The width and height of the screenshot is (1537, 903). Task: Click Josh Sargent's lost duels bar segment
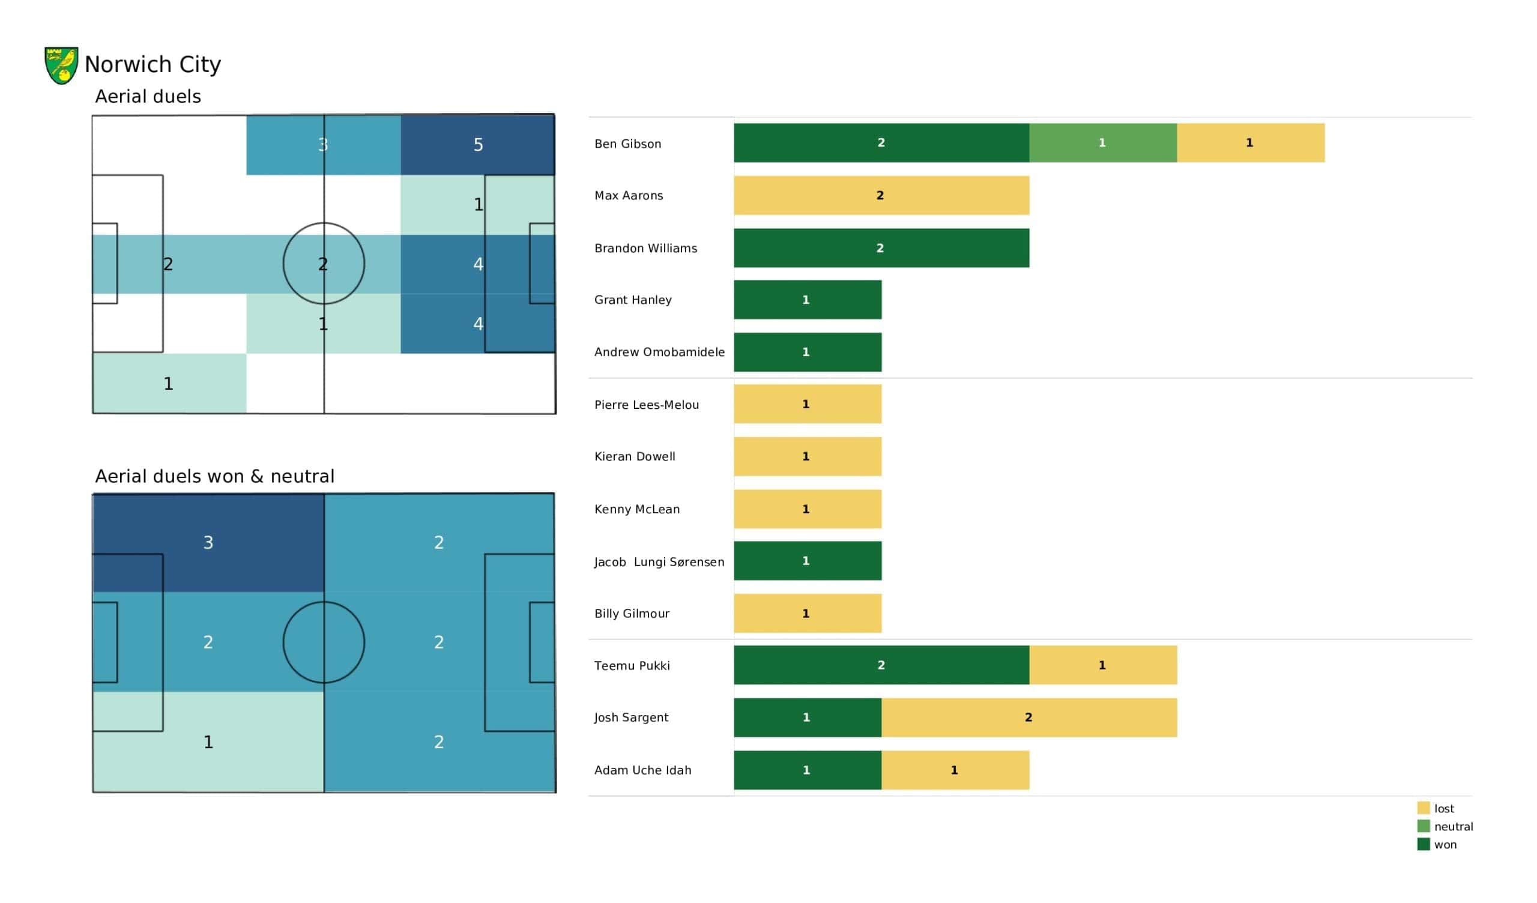pyautogui.click(x=1029, y=717)
